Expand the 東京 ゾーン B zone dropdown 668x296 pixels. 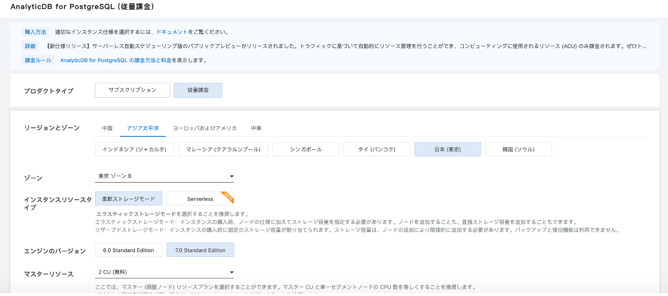point(164,176)
